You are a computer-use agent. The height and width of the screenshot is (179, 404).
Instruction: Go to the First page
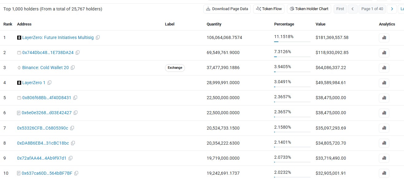pyautogui.click(x=340, y=9)
